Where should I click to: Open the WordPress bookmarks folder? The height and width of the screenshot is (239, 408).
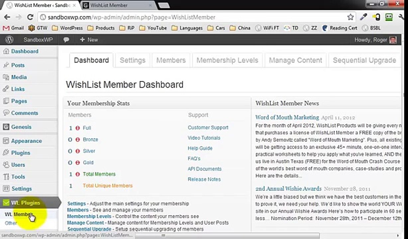point(67,28)
